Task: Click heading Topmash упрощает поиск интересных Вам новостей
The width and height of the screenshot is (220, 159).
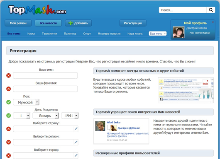Action: click(x=138, y=112)
